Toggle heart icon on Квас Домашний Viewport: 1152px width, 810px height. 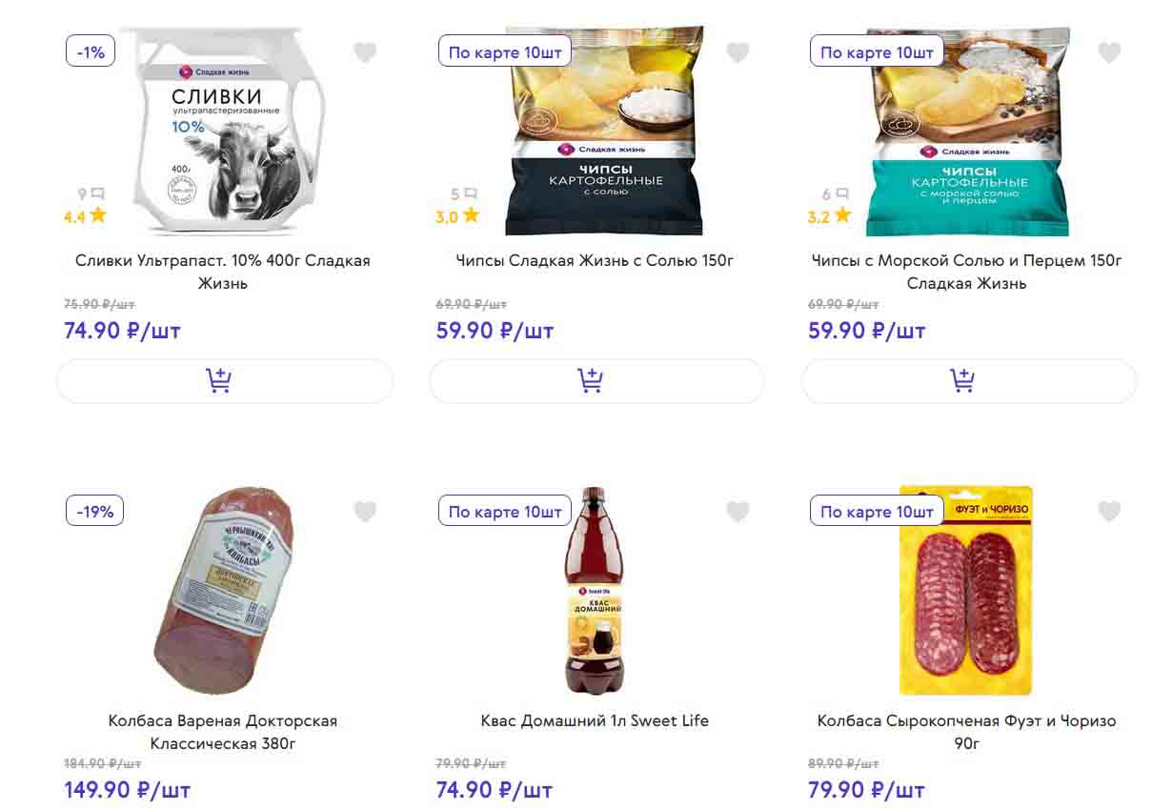[x=738, y=512]
